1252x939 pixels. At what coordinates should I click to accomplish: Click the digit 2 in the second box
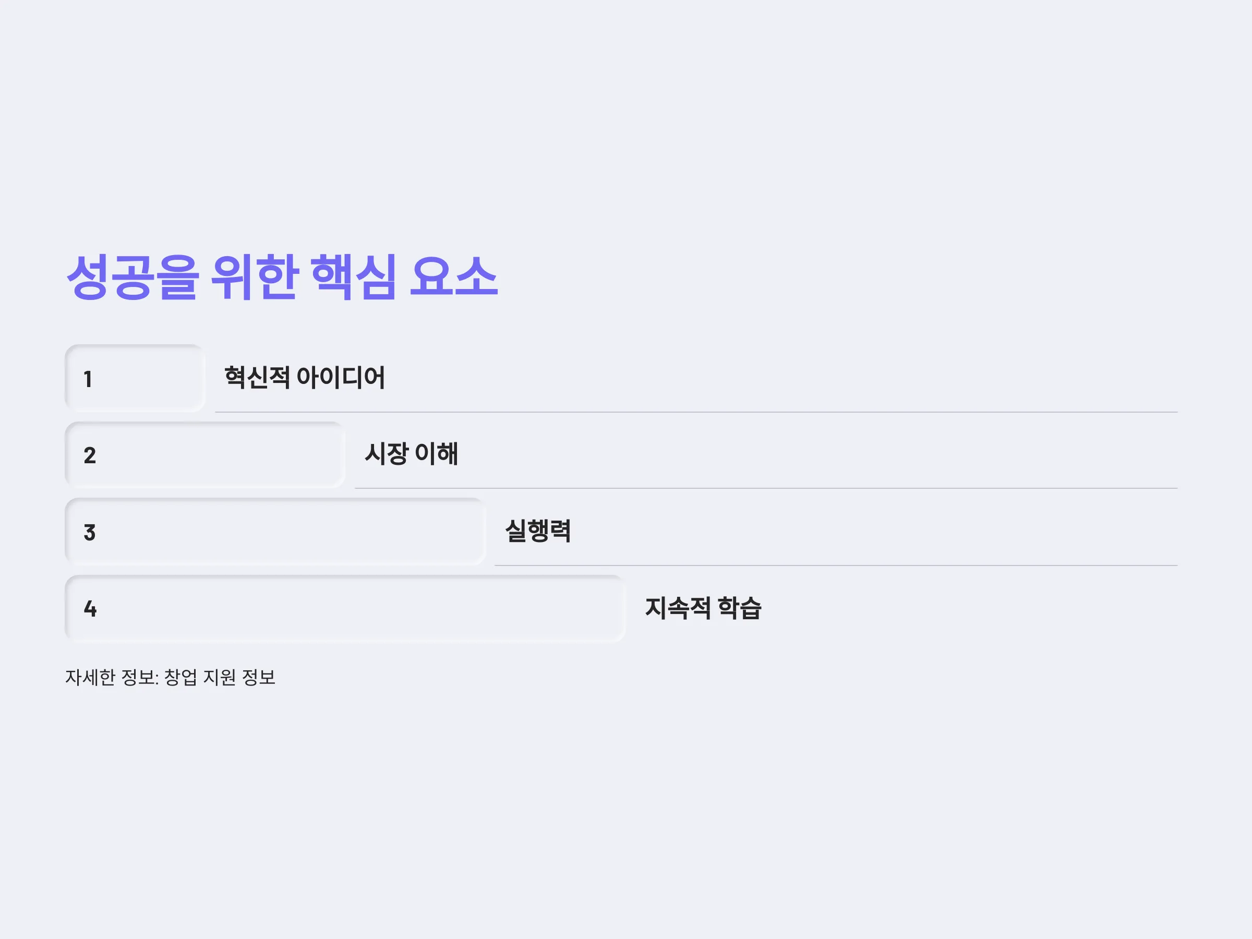[x=89, y=455]
